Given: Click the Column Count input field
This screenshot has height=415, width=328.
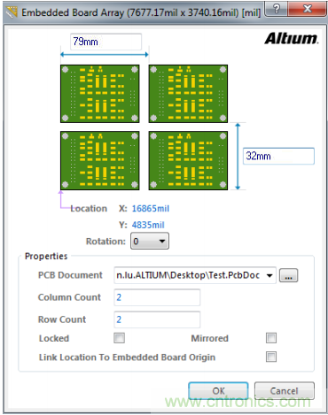Looking at the screenshot, I should tap(157, 297).
